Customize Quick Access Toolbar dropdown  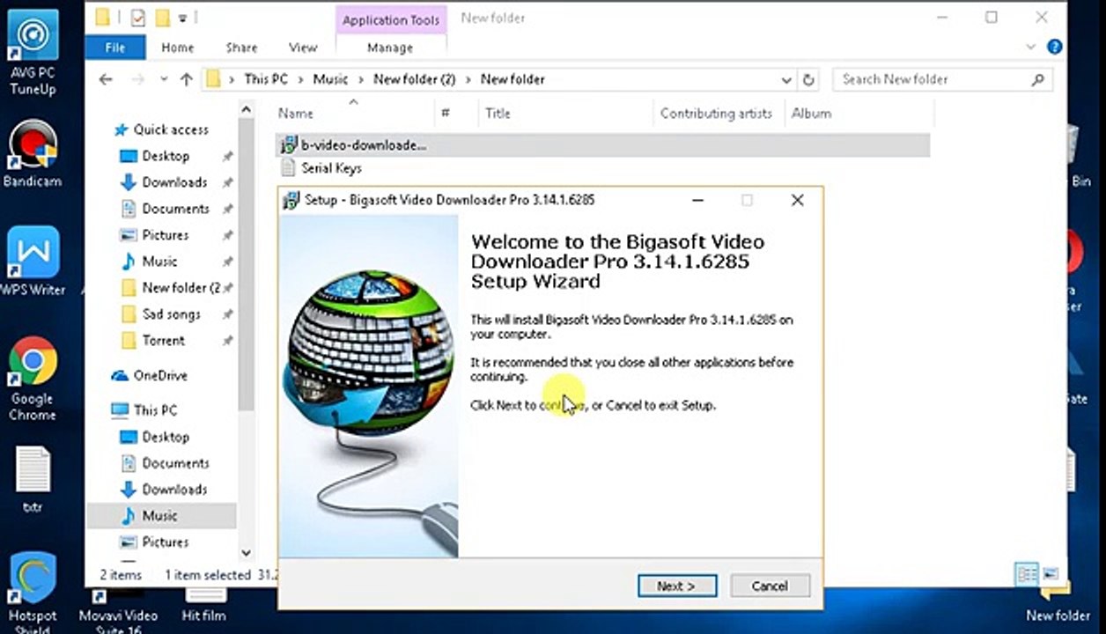183,17
